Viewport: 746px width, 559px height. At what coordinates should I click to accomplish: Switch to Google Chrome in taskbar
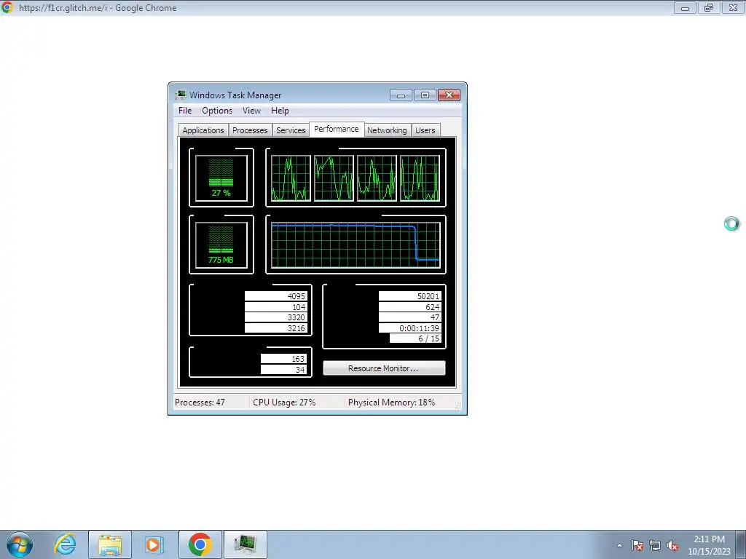click(x=200, y=544)
